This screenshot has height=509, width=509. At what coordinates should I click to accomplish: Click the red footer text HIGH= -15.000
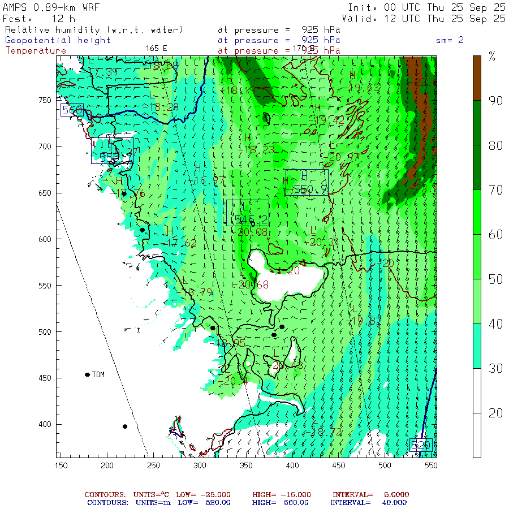[x=282, y=495]
